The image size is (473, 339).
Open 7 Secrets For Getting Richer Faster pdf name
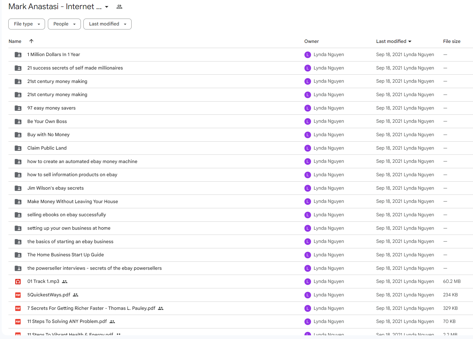91,308
